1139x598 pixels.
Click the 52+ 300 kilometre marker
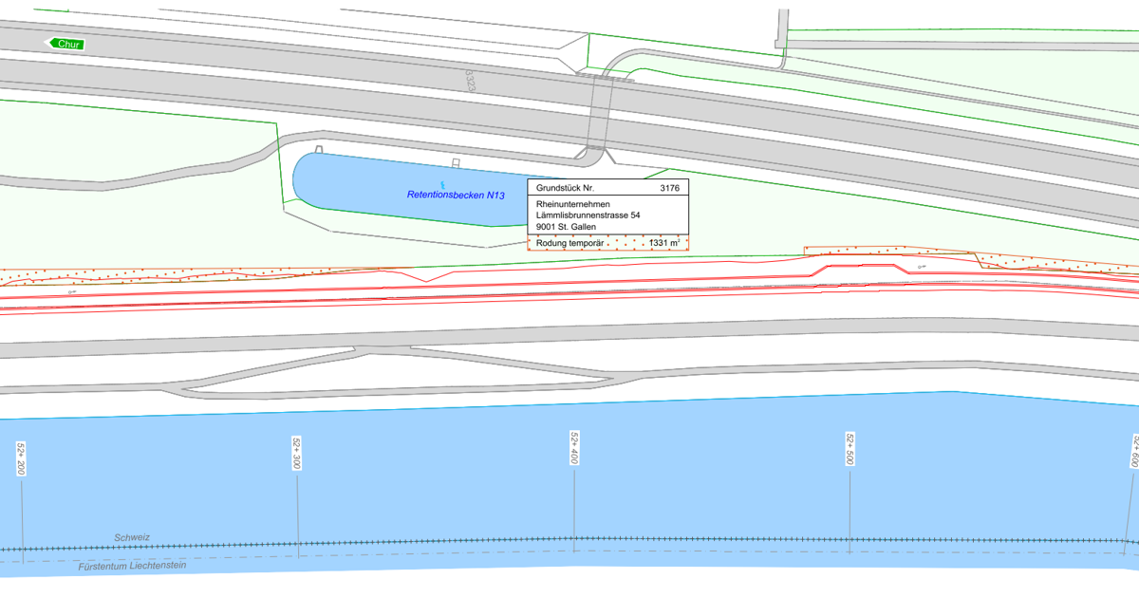coord(296,454)
